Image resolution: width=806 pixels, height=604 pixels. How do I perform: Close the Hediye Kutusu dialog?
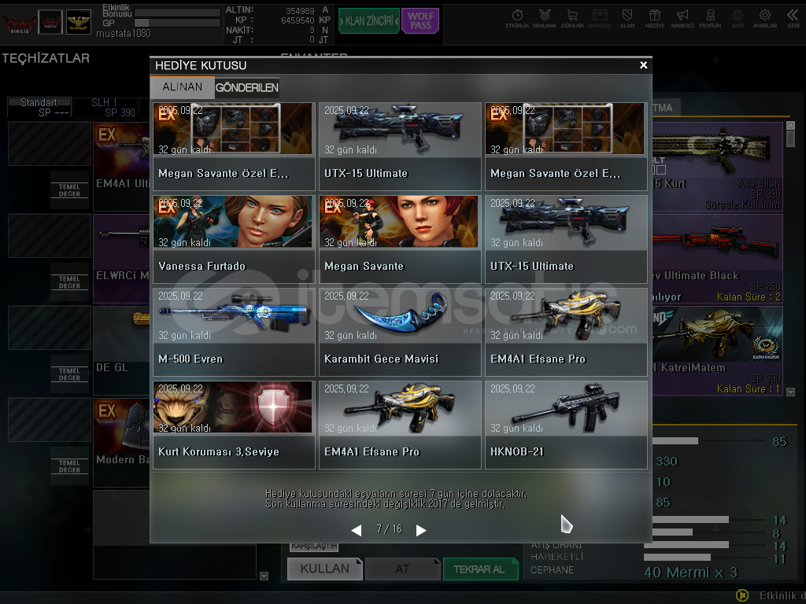pos(643,65)
